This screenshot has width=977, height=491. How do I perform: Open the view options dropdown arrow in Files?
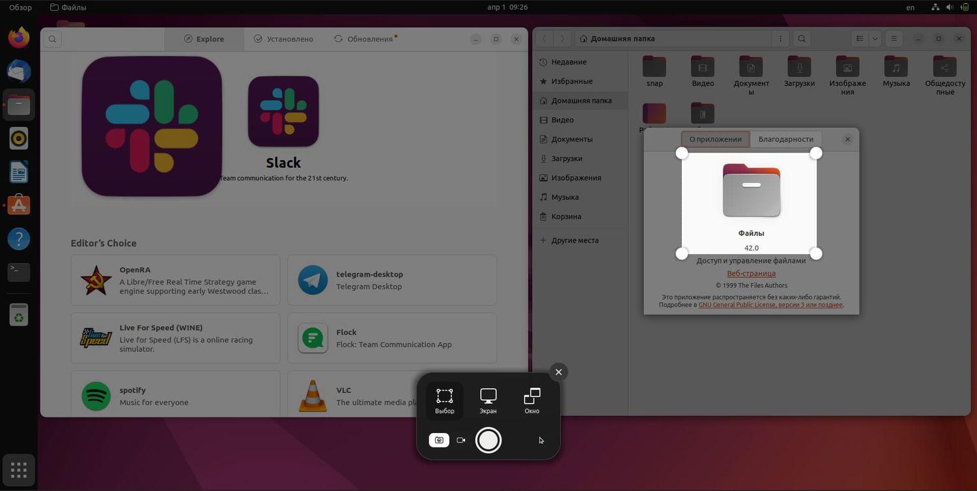point(875,39)
